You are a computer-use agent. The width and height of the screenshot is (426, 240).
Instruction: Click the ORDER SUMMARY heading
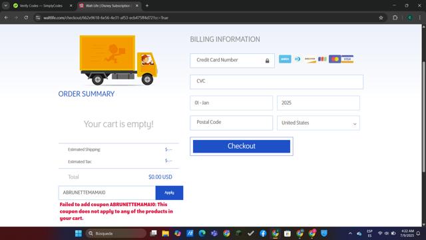(87, 94)
